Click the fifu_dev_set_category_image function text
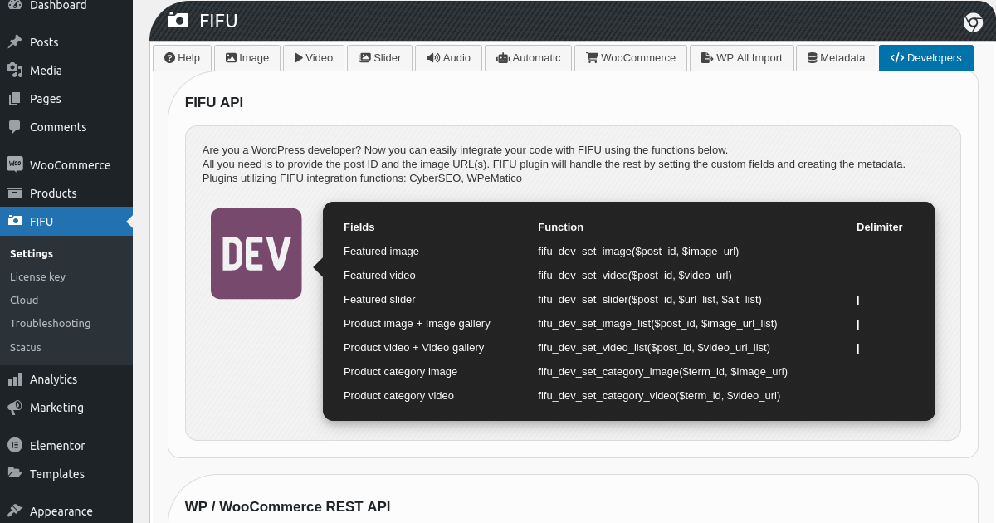 pos(663,371)
